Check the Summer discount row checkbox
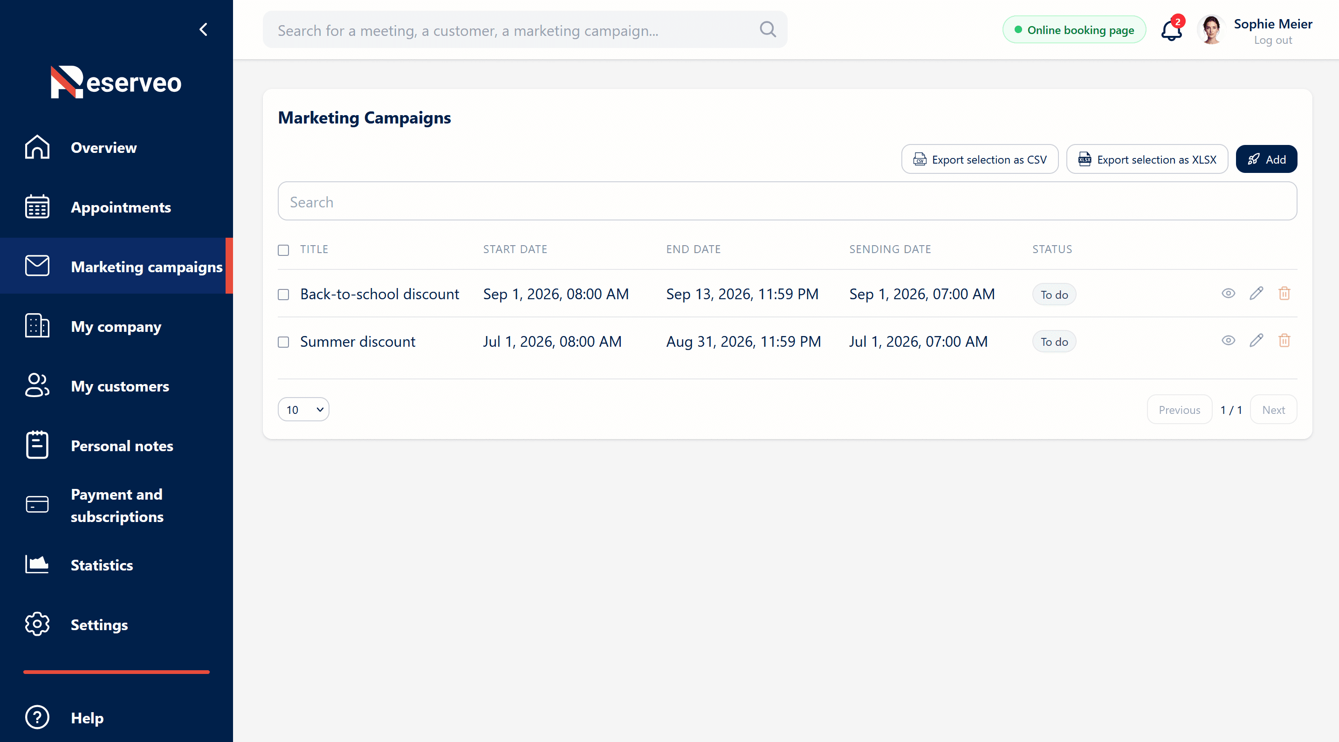 click(x=283, y=342)
